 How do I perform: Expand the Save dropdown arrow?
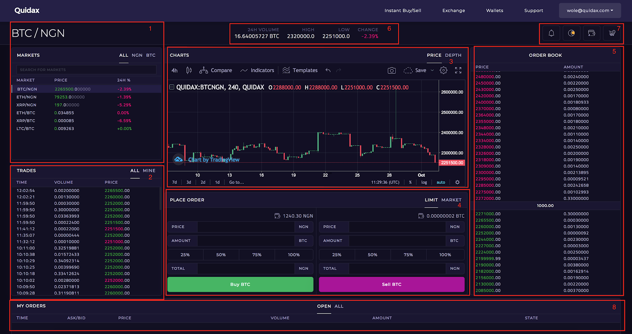(x=432, y=70)
